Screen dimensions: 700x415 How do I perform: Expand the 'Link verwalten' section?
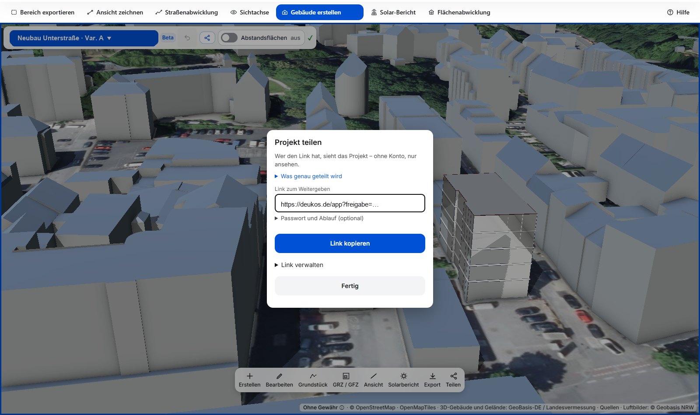pos(299,265)
